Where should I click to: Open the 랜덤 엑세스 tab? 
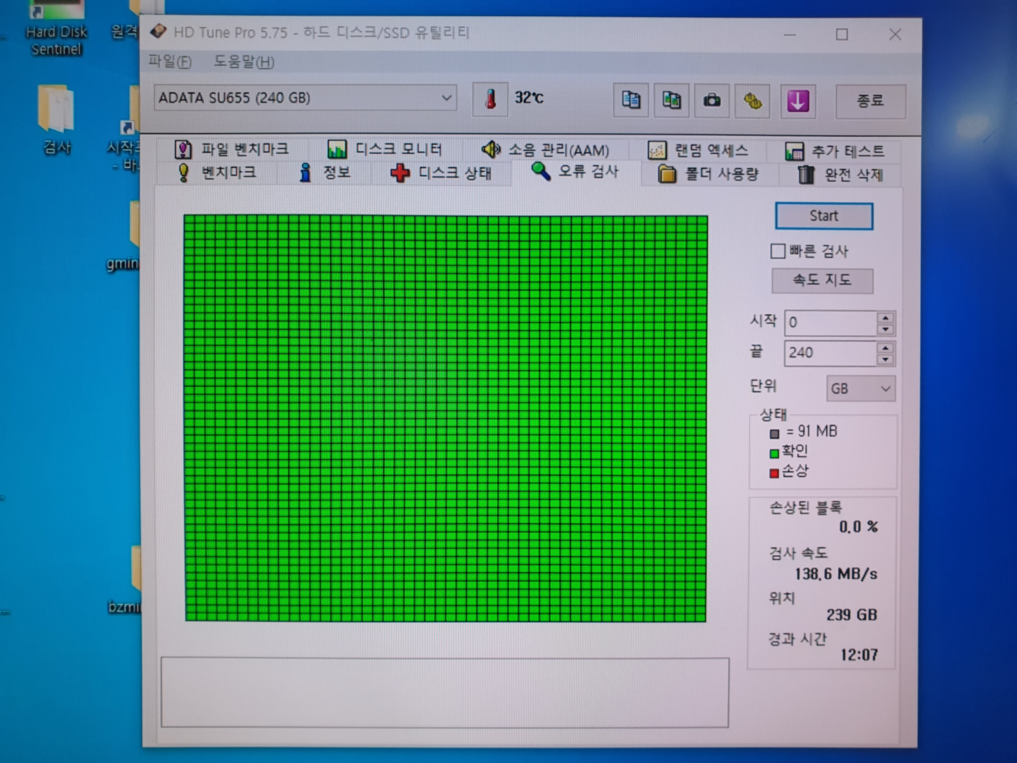698,150
